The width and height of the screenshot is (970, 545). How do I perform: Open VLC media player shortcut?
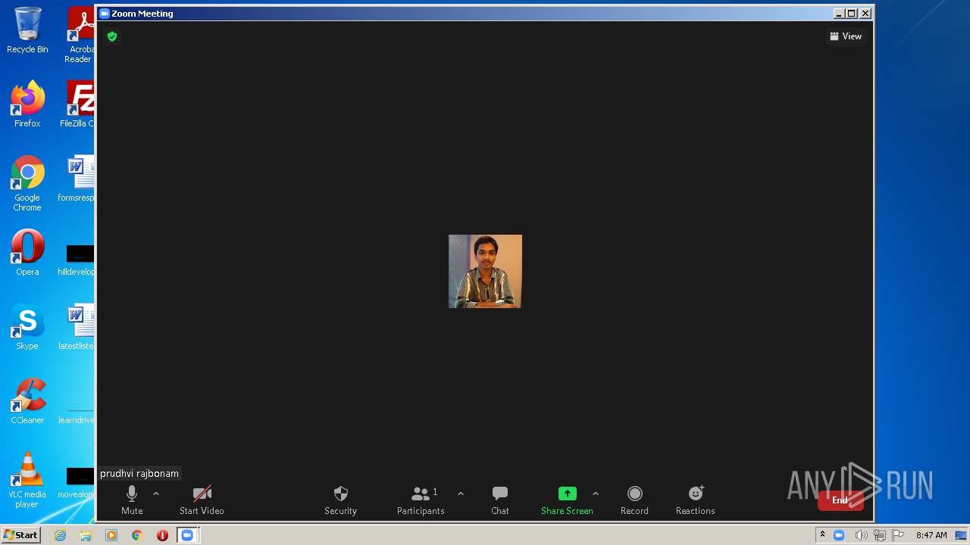click(x=27, y=480)
